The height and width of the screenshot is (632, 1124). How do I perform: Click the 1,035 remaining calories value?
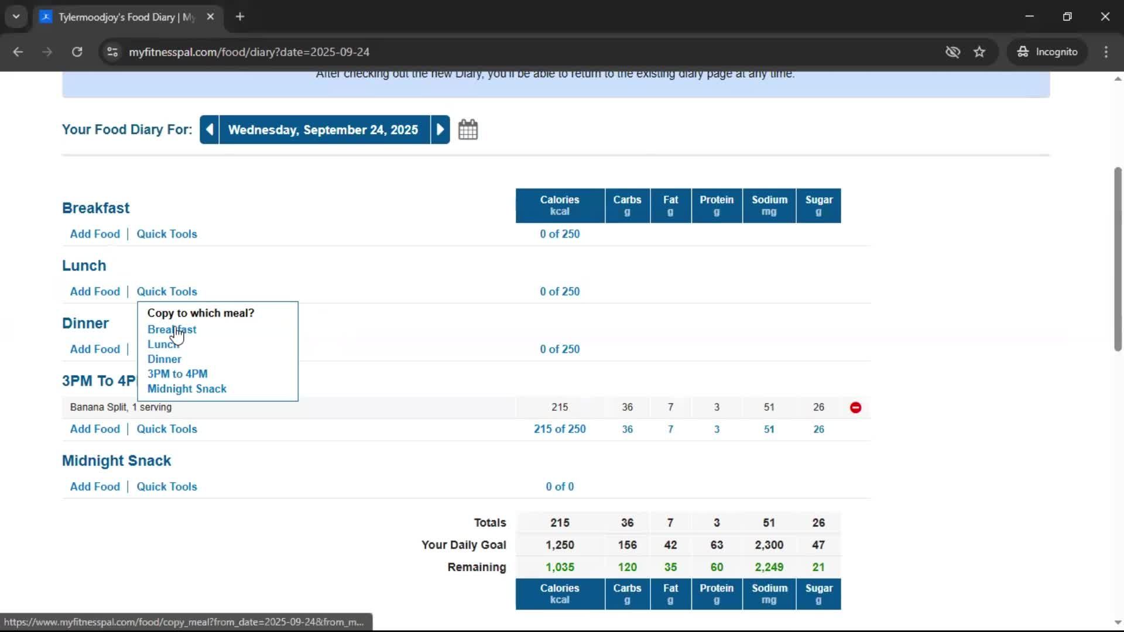(x=560, y=567)
